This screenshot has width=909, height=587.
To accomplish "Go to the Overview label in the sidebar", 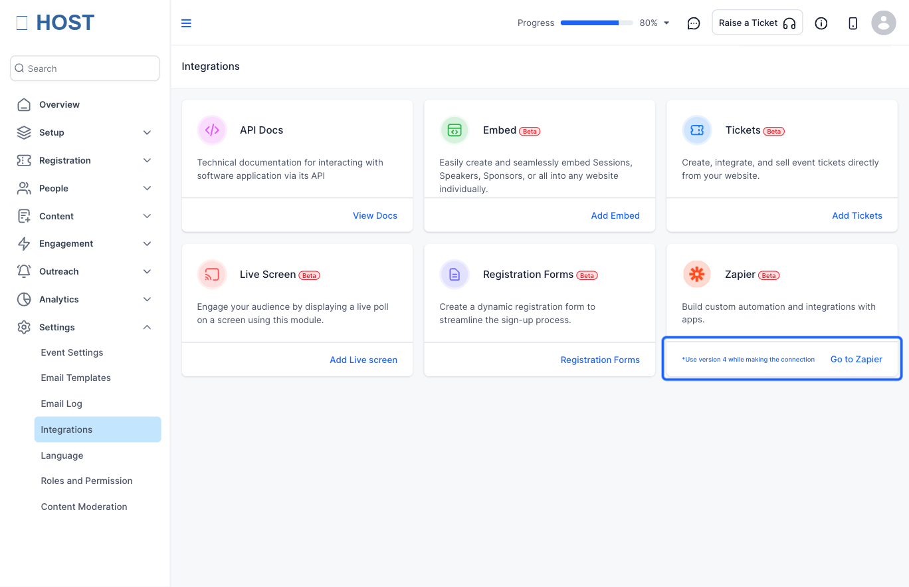I will point(59,104).
